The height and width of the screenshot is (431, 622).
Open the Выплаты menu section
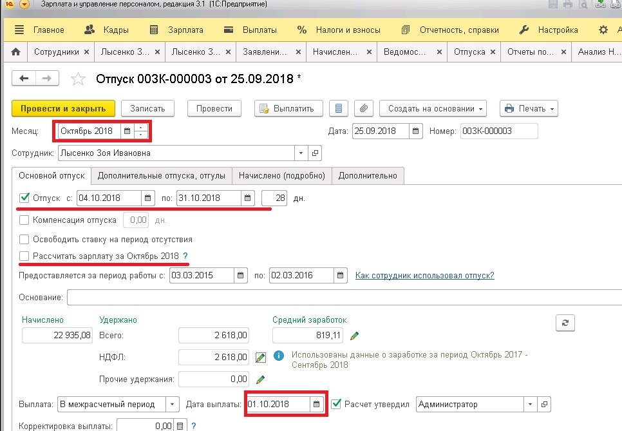(x=250, y=30)
